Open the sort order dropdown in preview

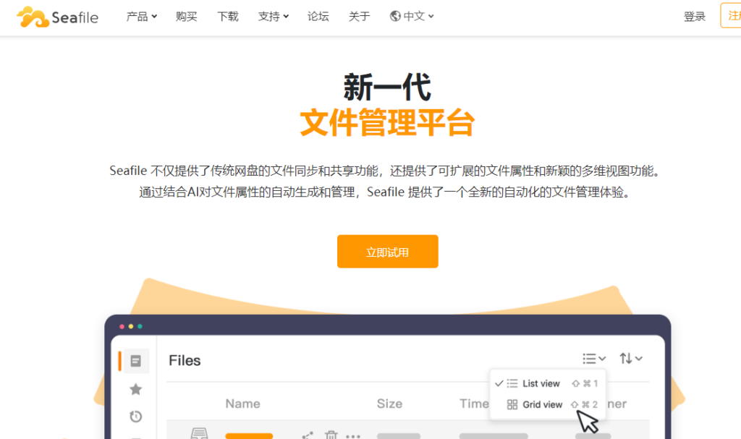631,359
